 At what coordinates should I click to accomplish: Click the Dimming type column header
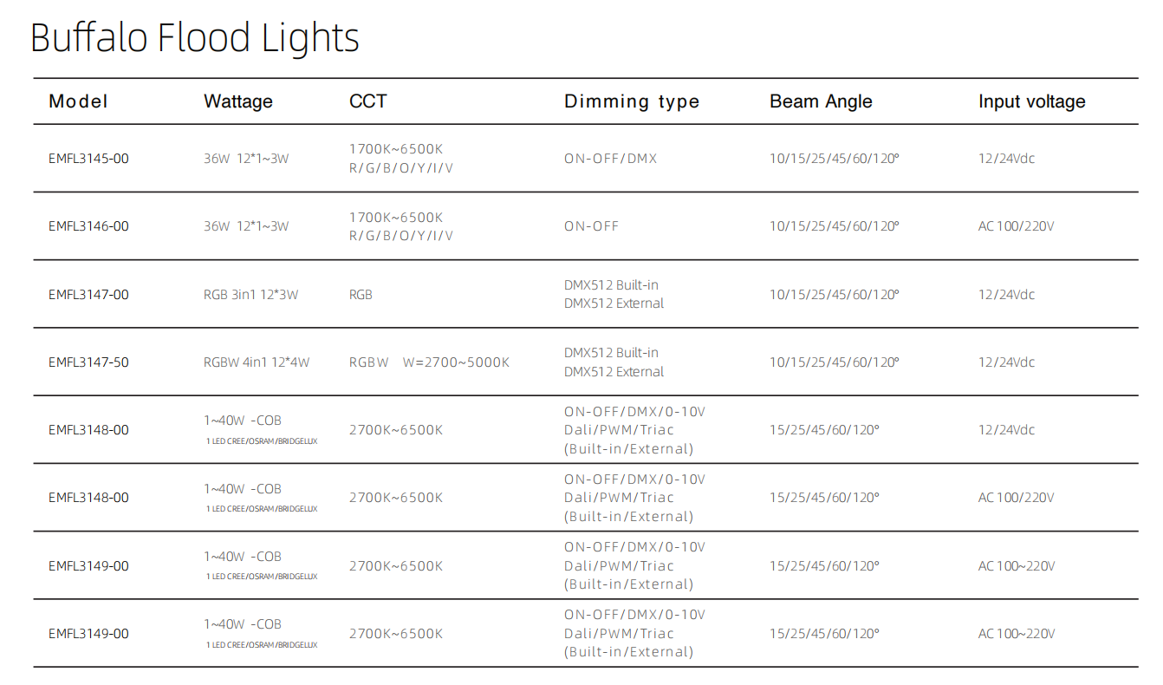[x=632, y=101]
